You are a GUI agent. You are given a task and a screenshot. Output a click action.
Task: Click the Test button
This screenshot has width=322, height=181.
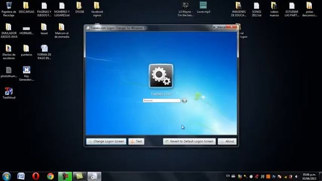136,141
